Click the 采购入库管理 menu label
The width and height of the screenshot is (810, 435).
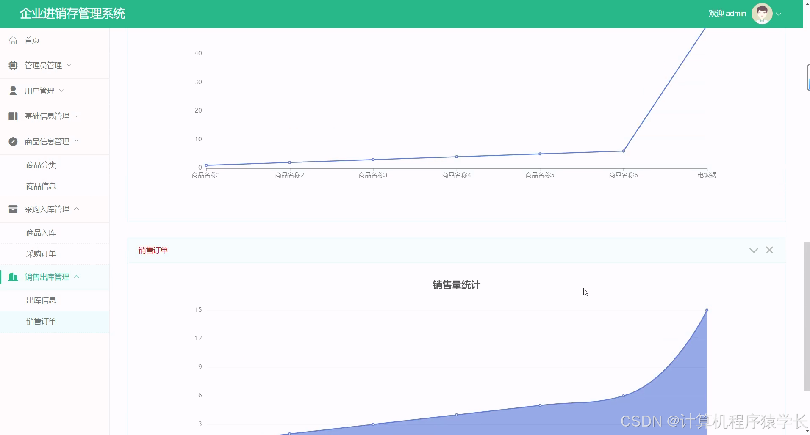47,209
